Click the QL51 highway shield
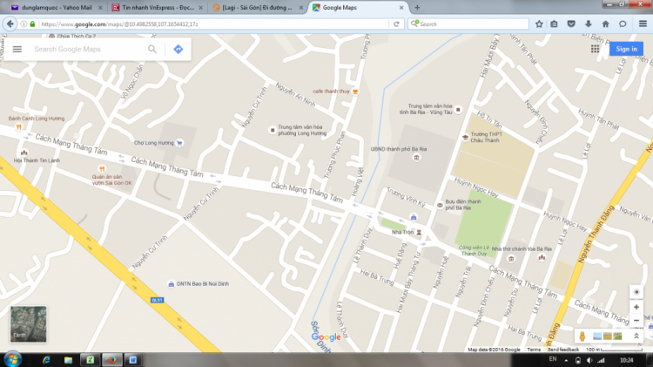The width and height of the screenshot is (653, 367). [157, 300]
